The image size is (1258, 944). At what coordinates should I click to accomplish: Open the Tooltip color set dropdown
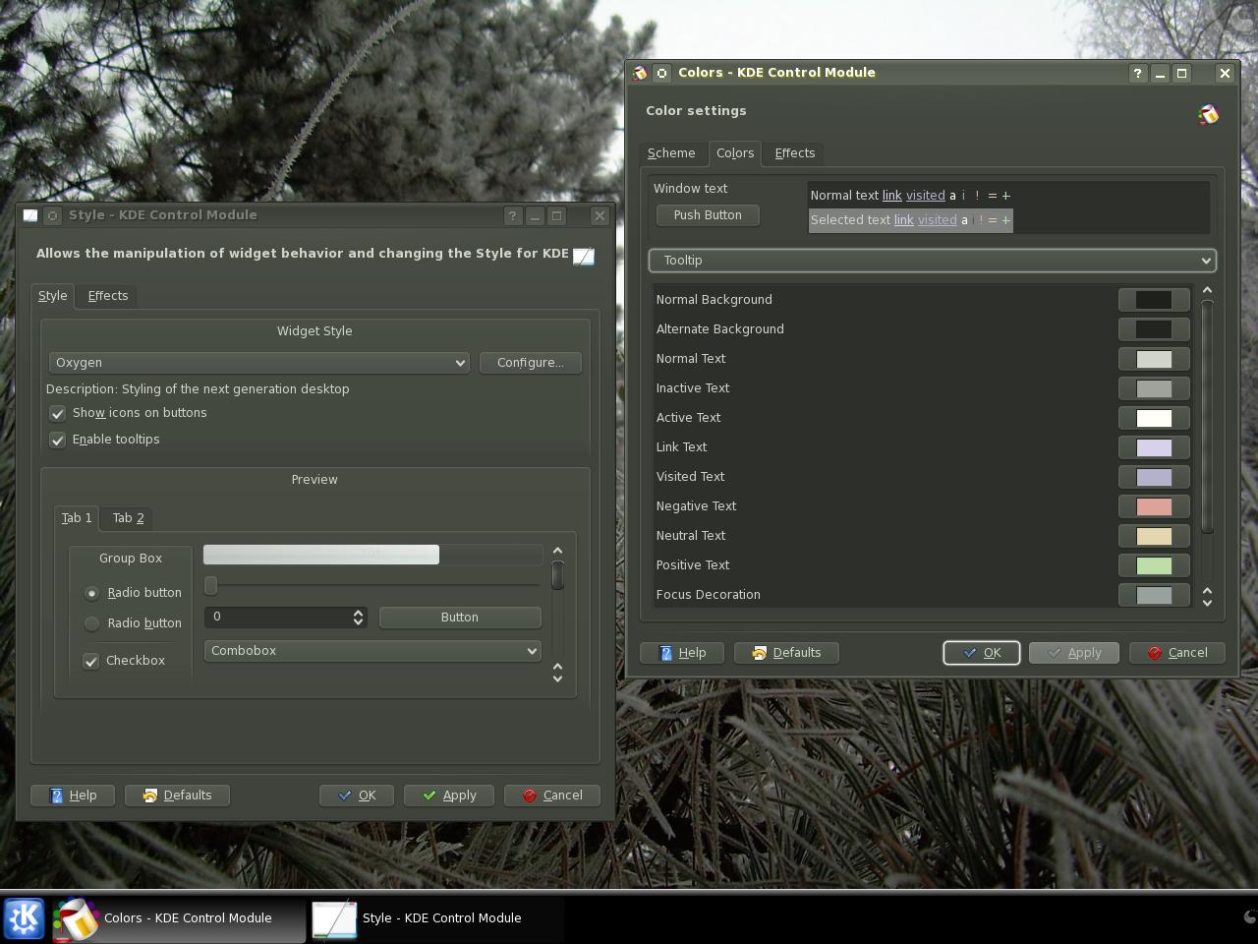pos(932,261)
